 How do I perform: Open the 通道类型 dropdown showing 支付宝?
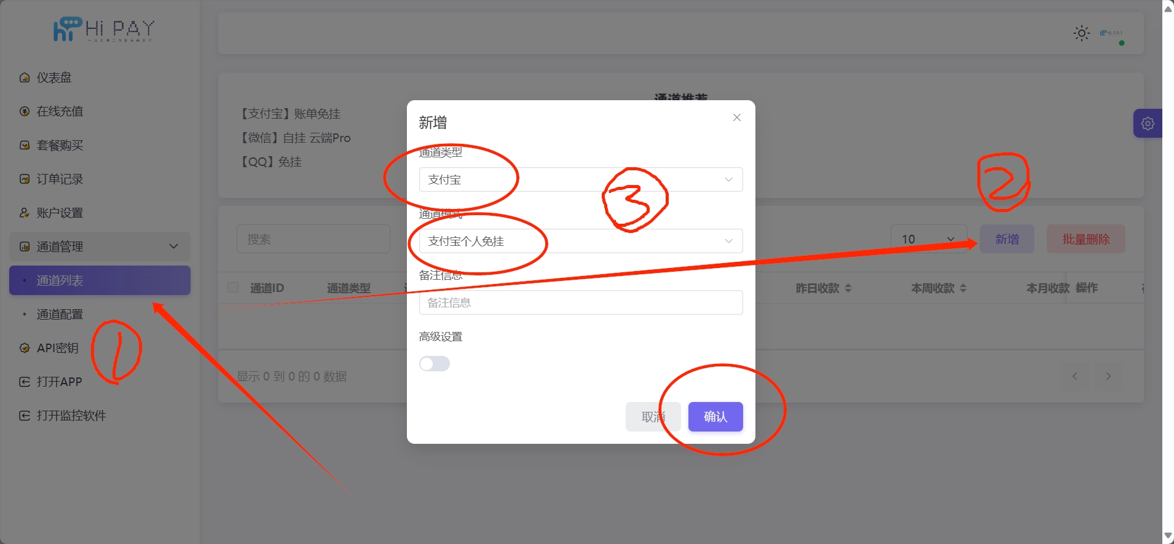(x=581, y=179)
